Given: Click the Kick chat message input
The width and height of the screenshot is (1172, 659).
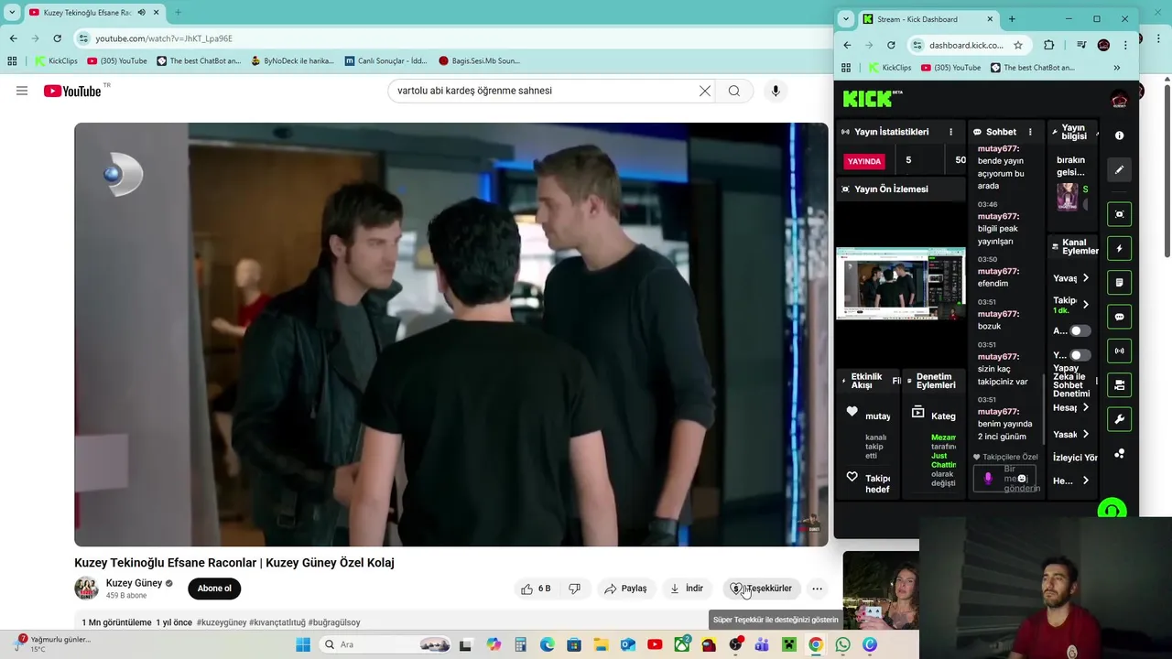Looking at the screenshot, I should coord(1005,478).
